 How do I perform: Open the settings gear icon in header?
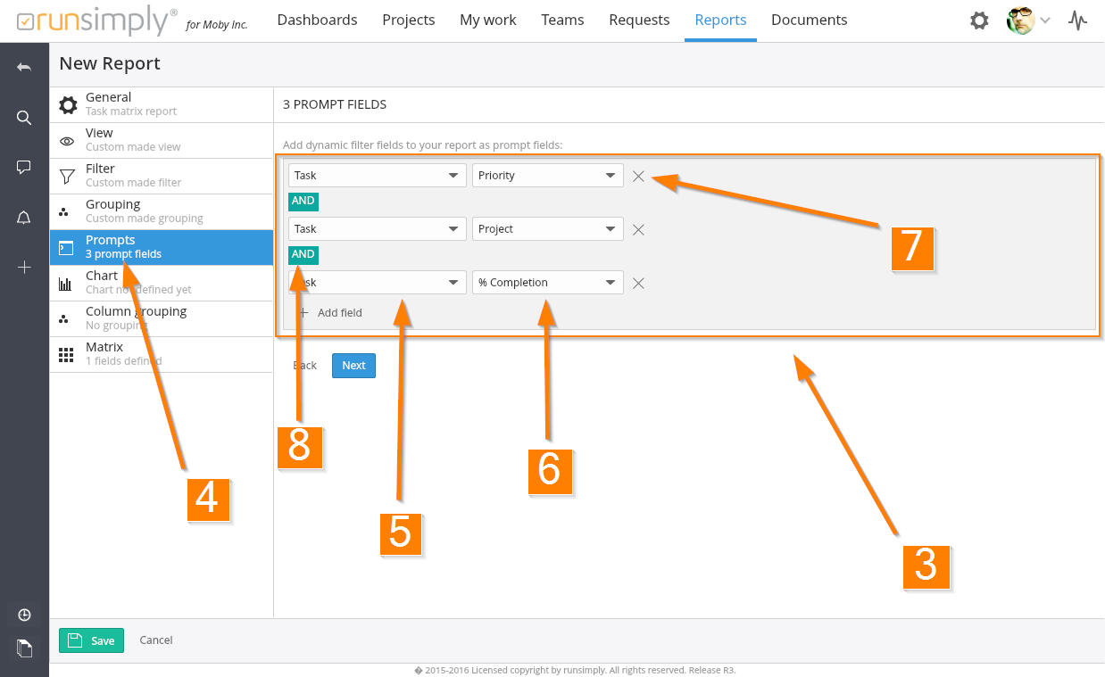(x=979, y=21)
